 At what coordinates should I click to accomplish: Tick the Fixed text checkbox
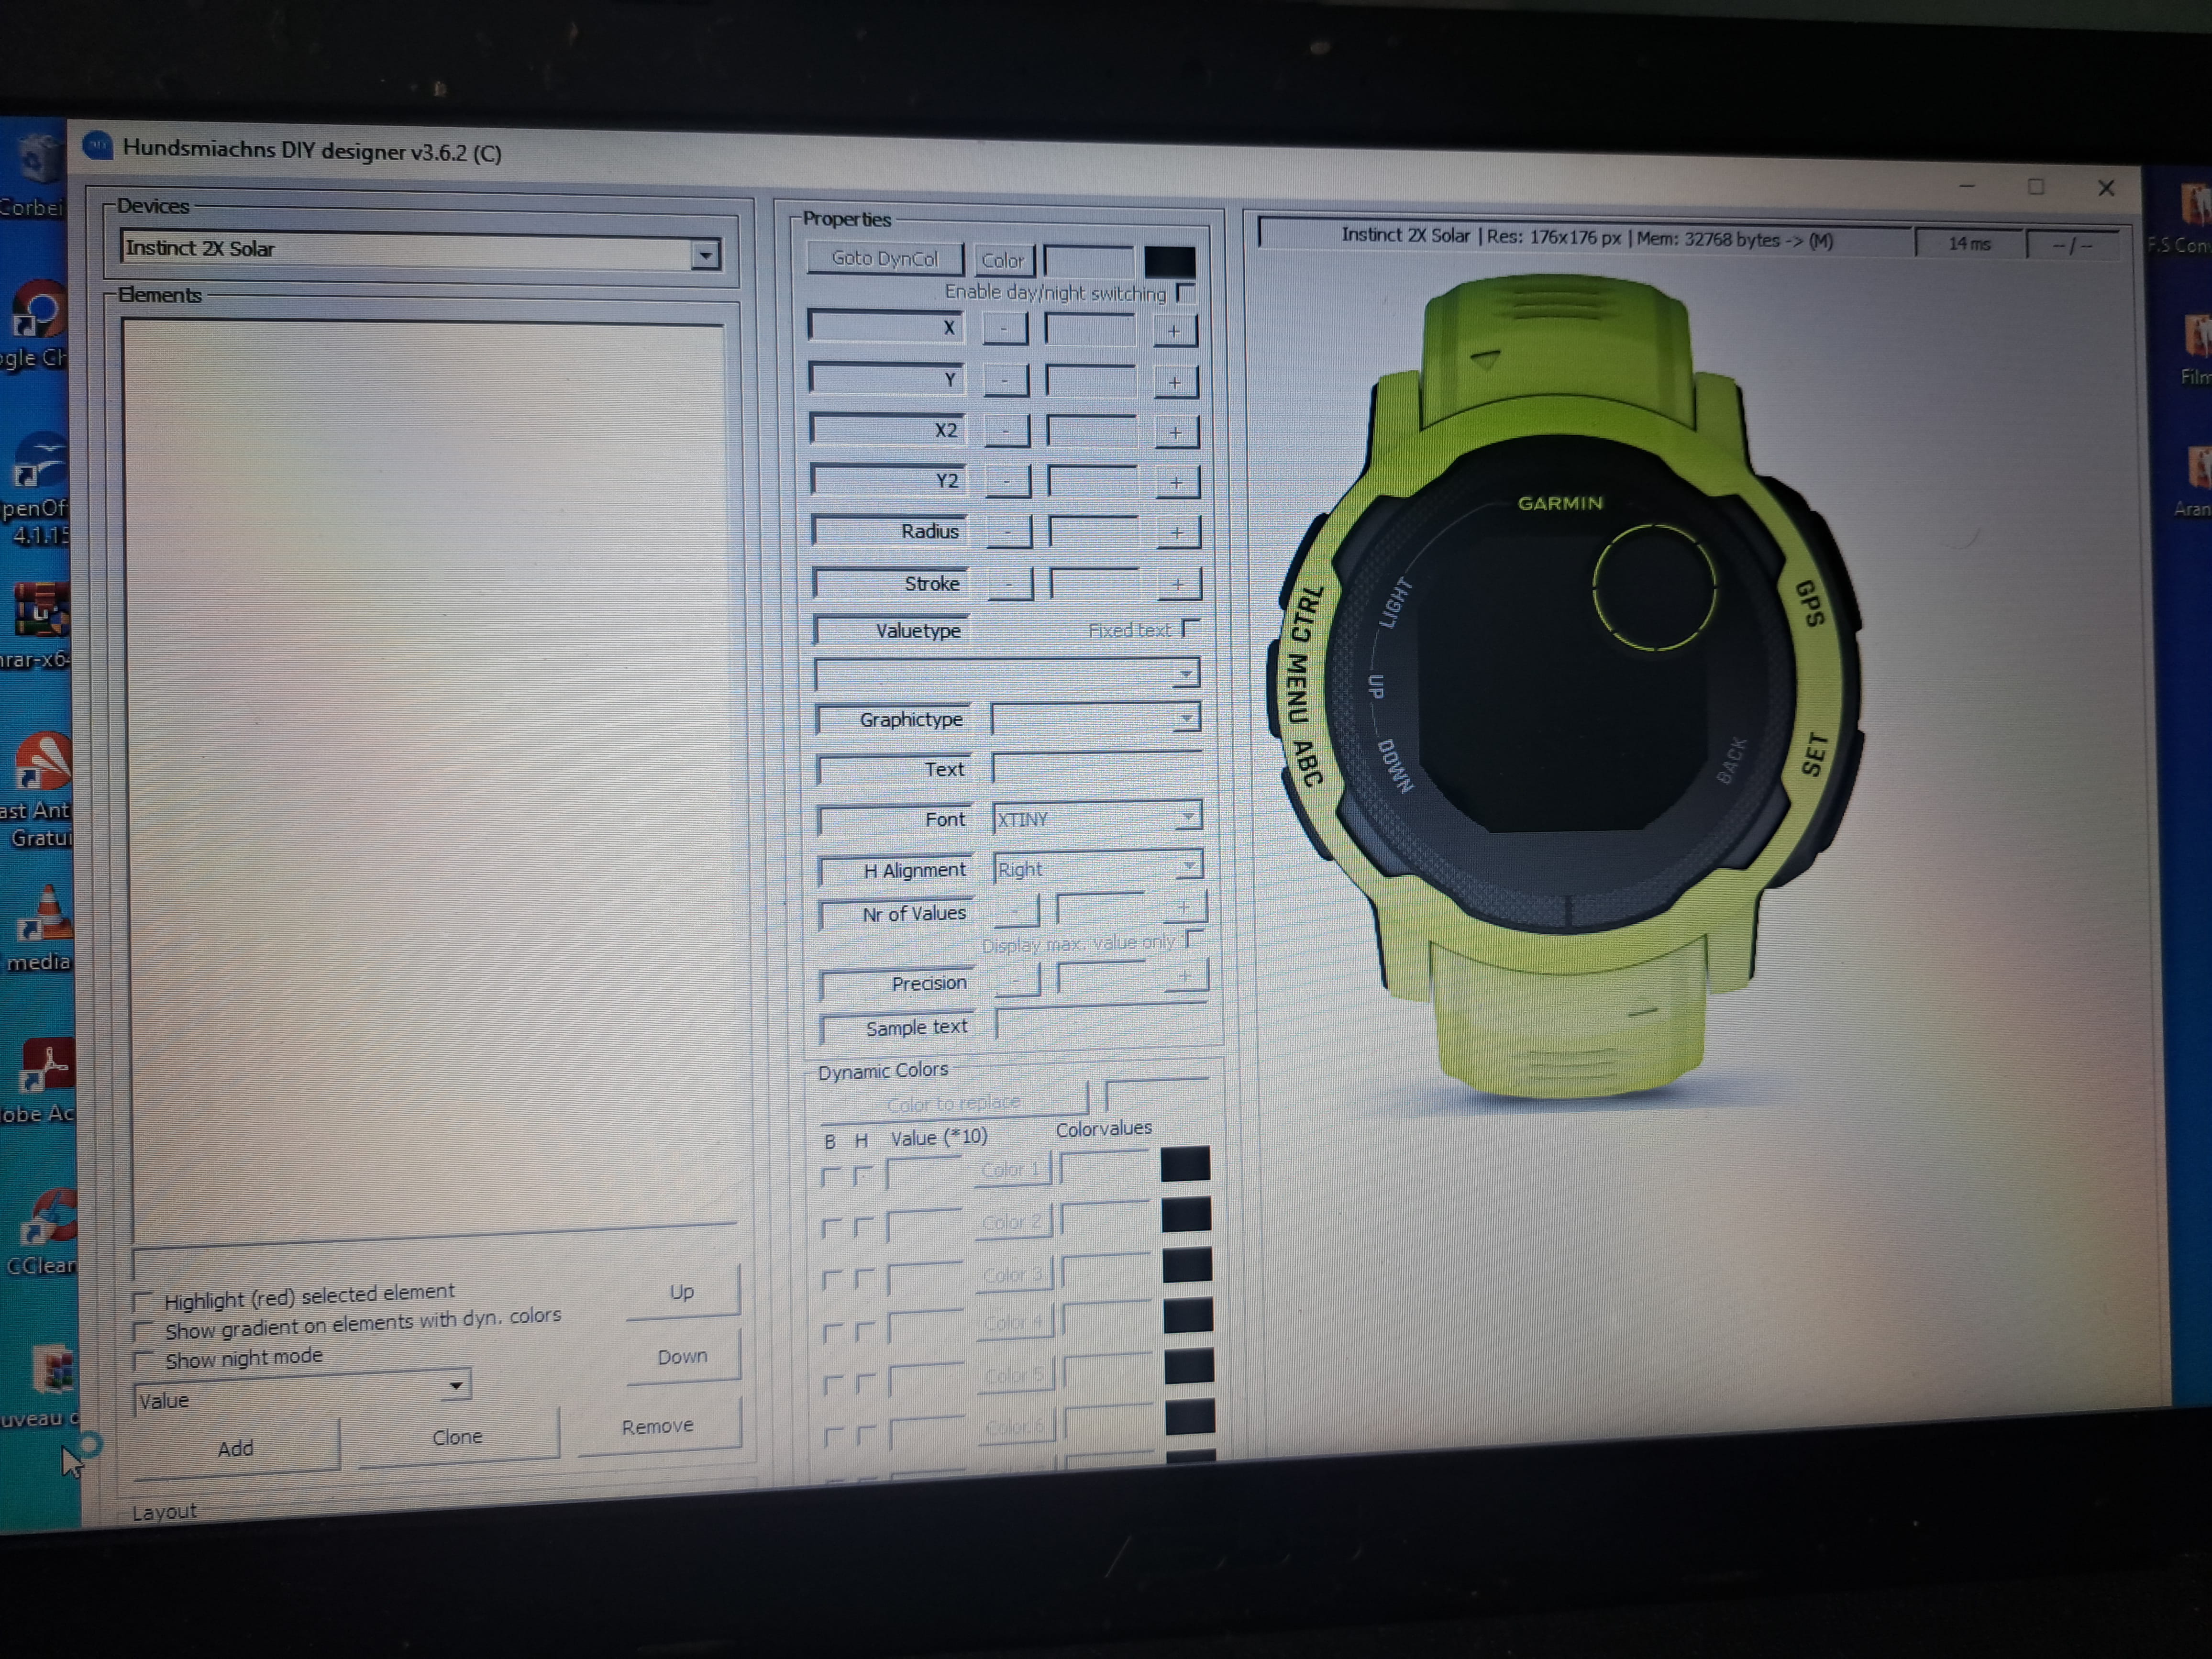(x=1190, y=629)
